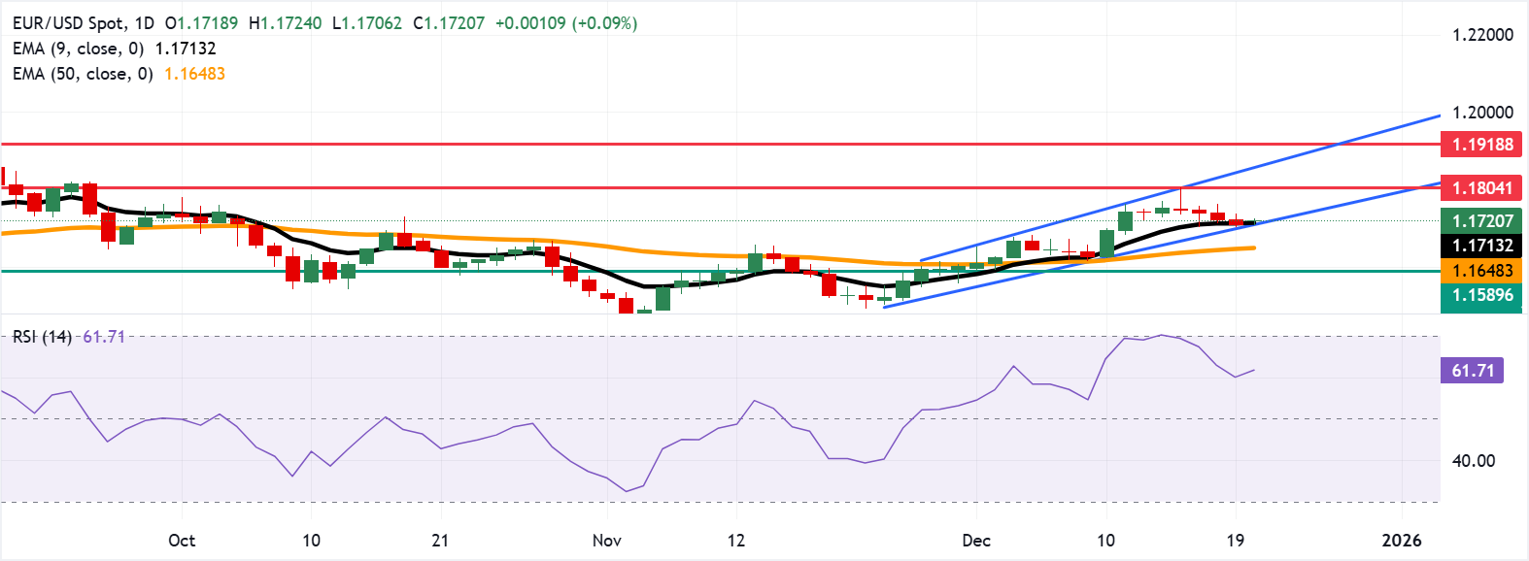The width and height of the screenshot is (1529, 561).
Task: Select the EMA 50 indicator legend label
Action: (x=83, y=74)
